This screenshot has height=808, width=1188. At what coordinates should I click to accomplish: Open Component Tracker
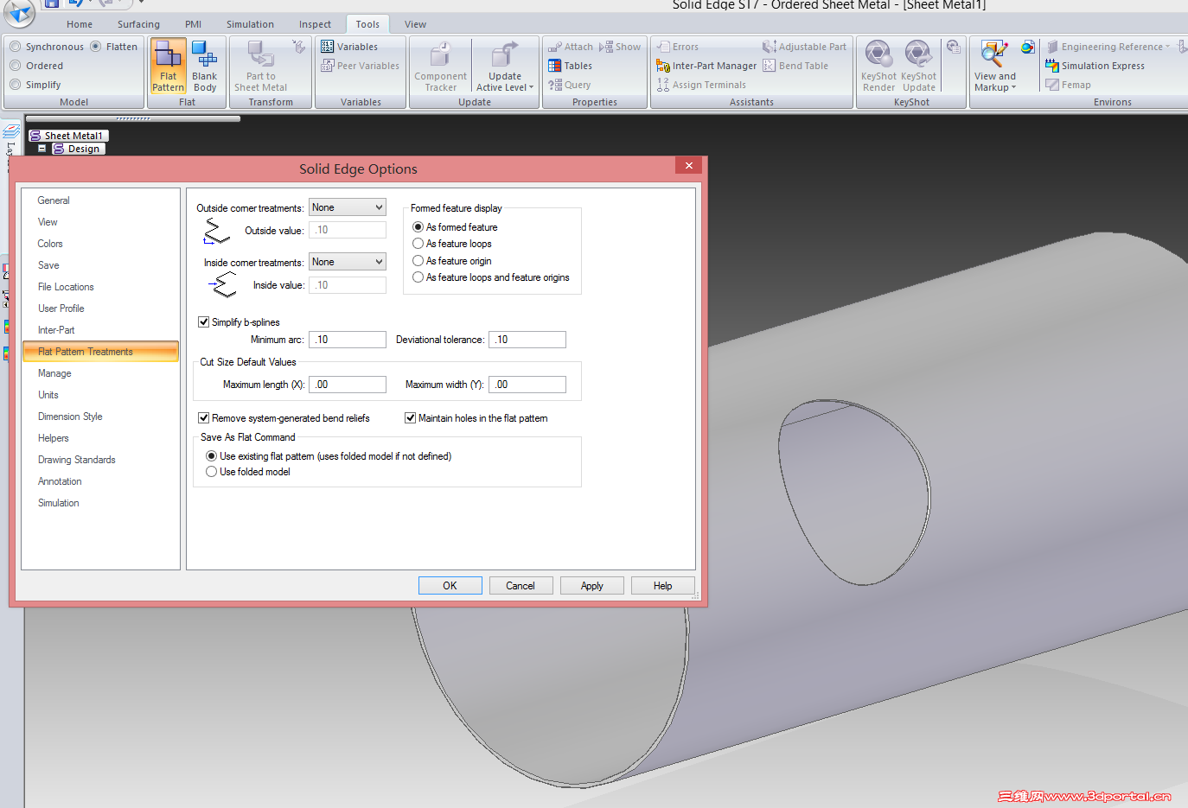440,66
